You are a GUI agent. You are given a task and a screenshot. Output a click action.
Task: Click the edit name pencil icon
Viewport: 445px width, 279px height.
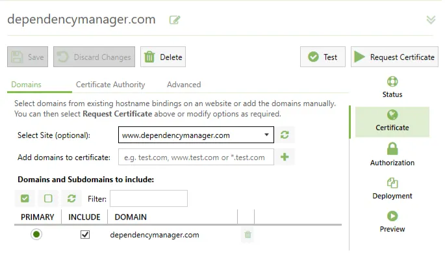tap(174, 20)
